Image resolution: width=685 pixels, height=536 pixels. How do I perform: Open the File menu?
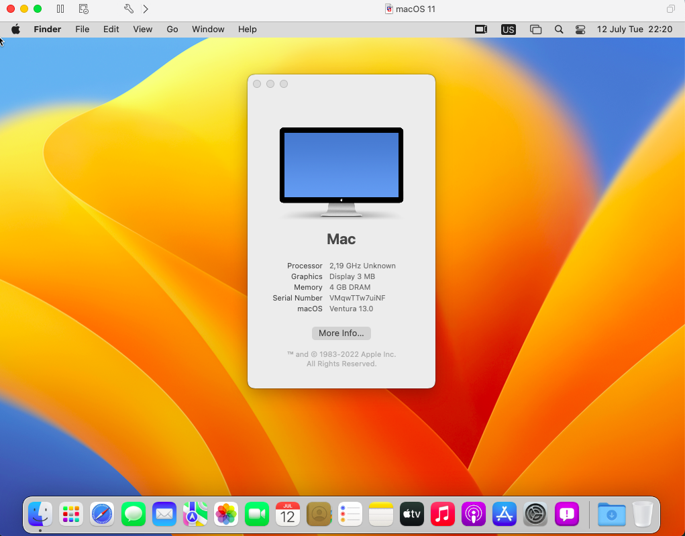[x=82, y=30]
